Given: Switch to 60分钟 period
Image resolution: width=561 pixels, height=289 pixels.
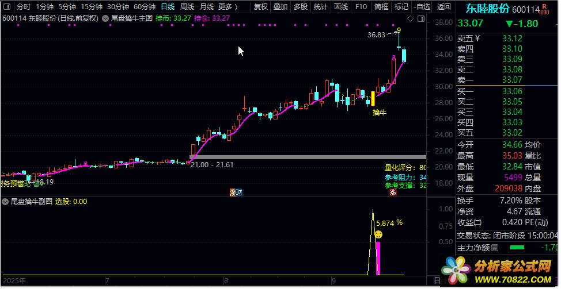Looking at the screenshot, I should (x=144, y=6).
